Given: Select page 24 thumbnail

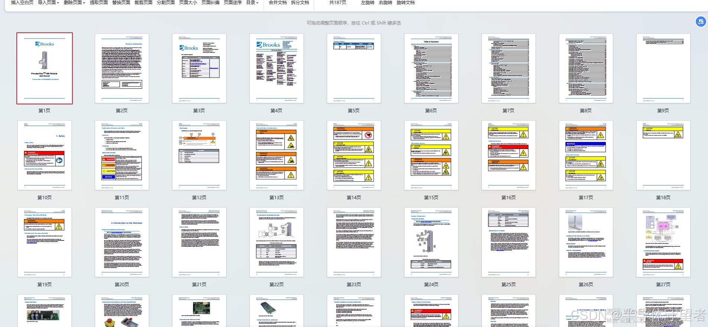Looking at the screenshot, I should pos(431,242).
